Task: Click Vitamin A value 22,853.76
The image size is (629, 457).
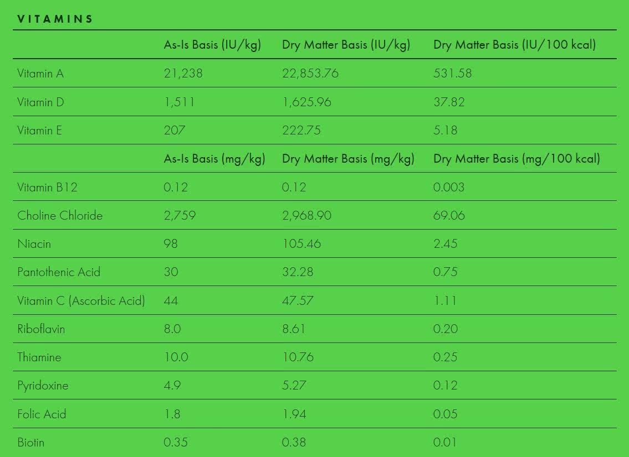Action: tap(310, 73)
